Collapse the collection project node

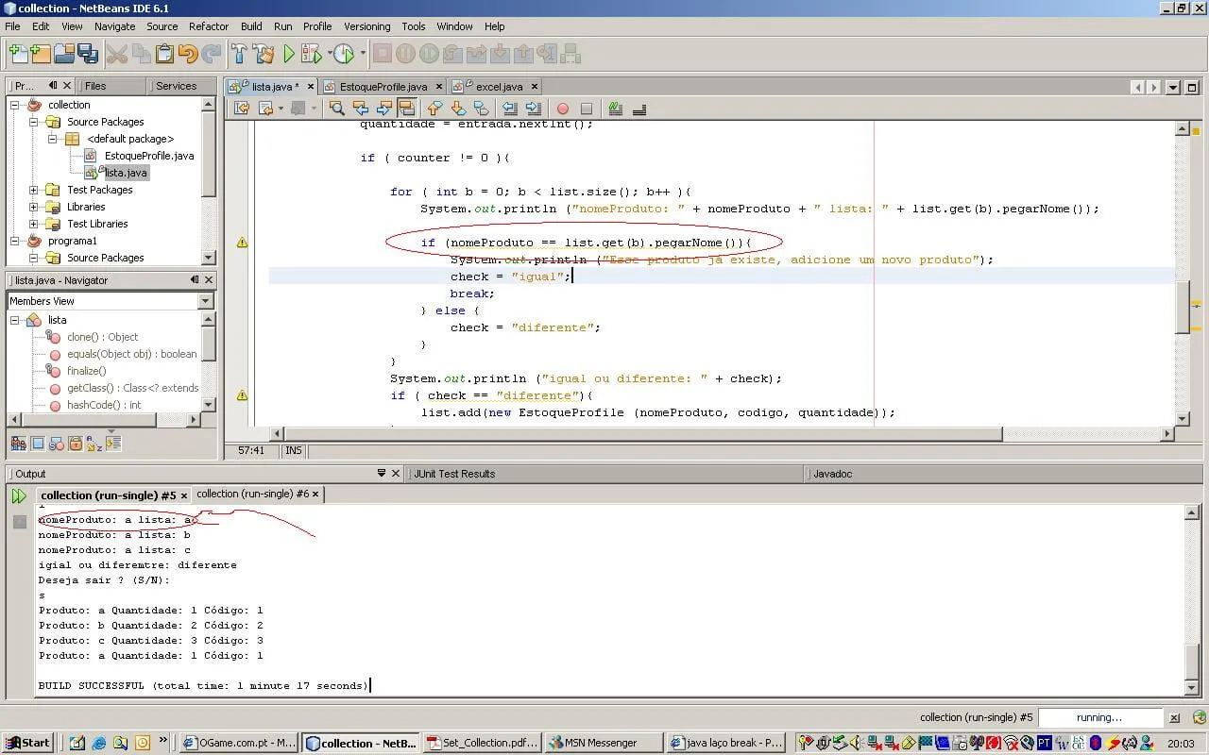pyautogui.click(x=15, y=105)
